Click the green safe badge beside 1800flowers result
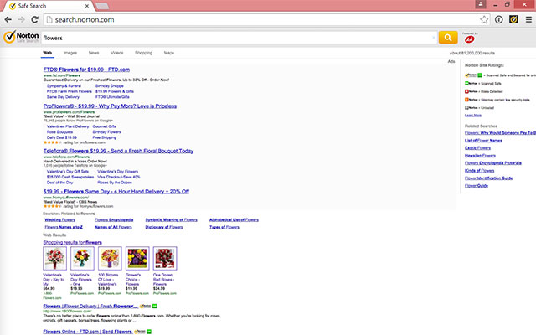The height and width of the screenshot is (335, 536). [154, 306]
